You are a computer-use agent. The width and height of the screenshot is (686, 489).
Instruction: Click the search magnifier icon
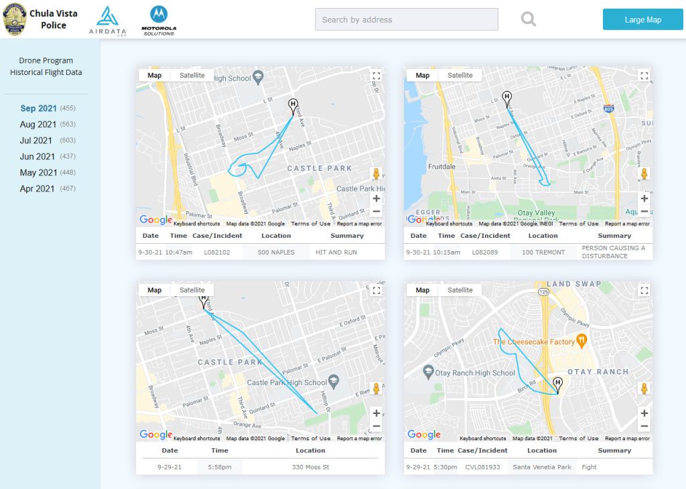pyautogui.click(x=529, y=19)
